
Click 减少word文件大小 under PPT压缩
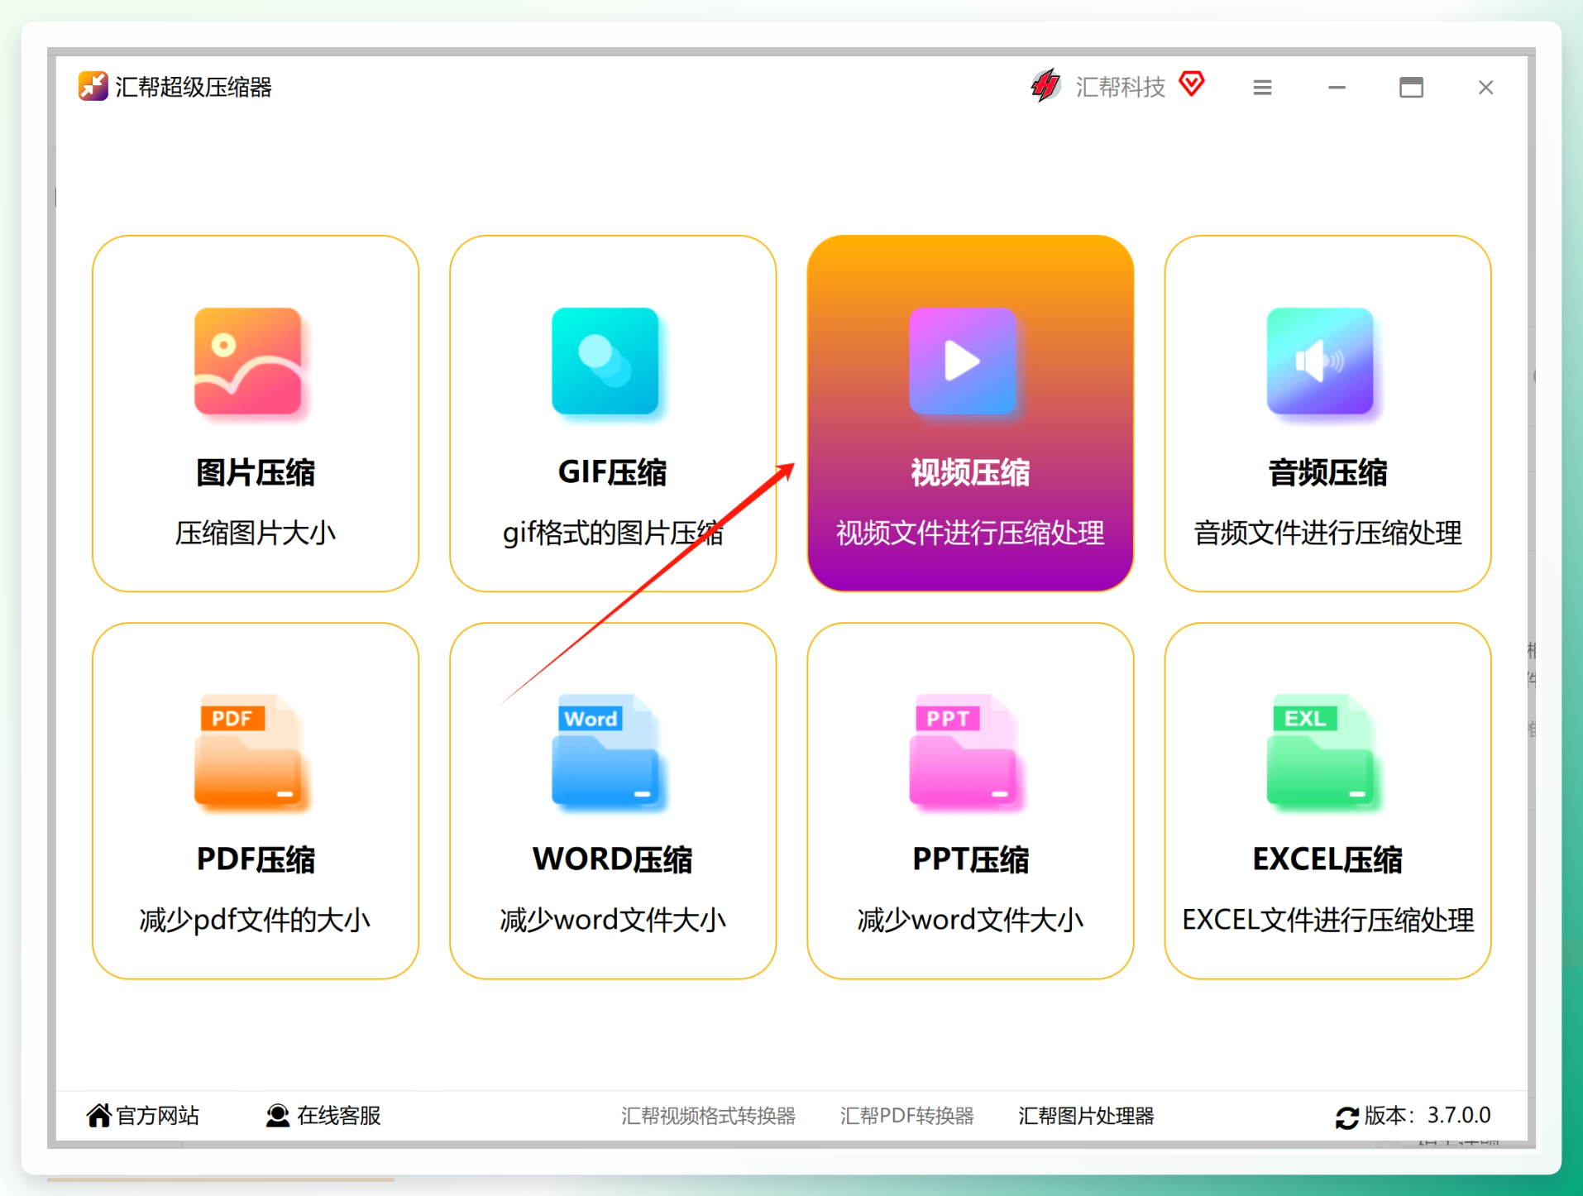click(970, 920)
